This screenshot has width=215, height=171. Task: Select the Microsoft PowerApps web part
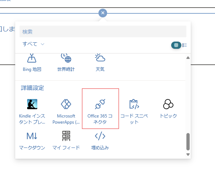click(66, 112)
